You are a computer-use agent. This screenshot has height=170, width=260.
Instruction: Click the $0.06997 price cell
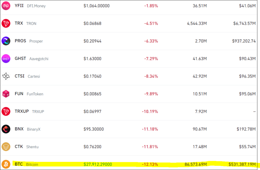point(92,111)
